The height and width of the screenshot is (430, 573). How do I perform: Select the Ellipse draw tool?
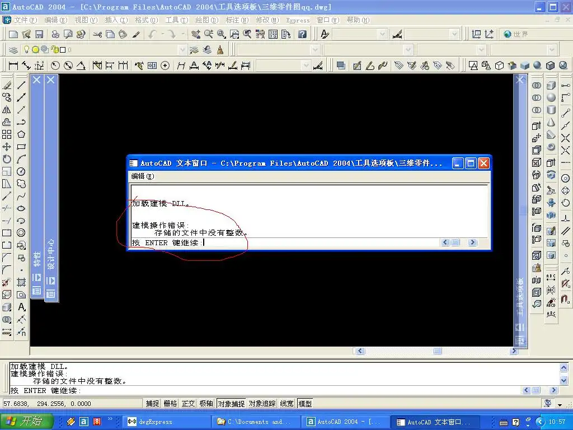point(21,208)
